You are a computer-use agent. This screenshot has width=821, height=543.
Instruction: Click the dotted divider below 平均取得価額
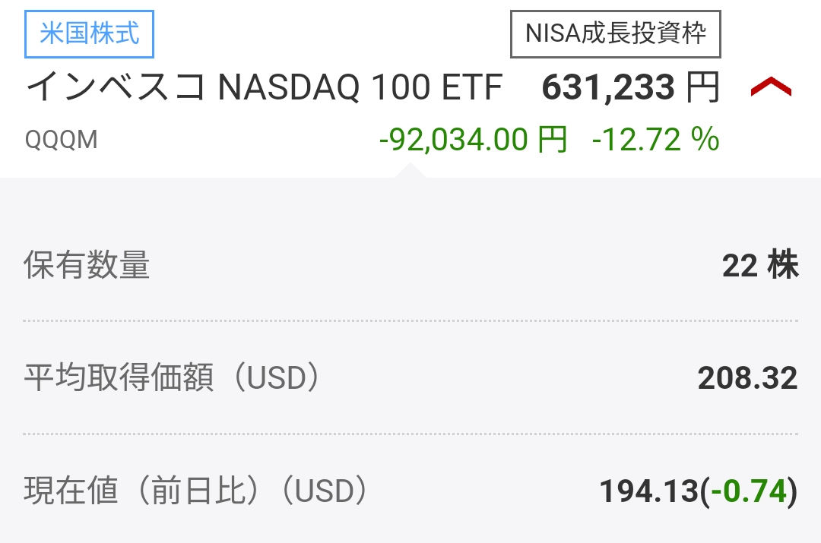tap(410, 434)
